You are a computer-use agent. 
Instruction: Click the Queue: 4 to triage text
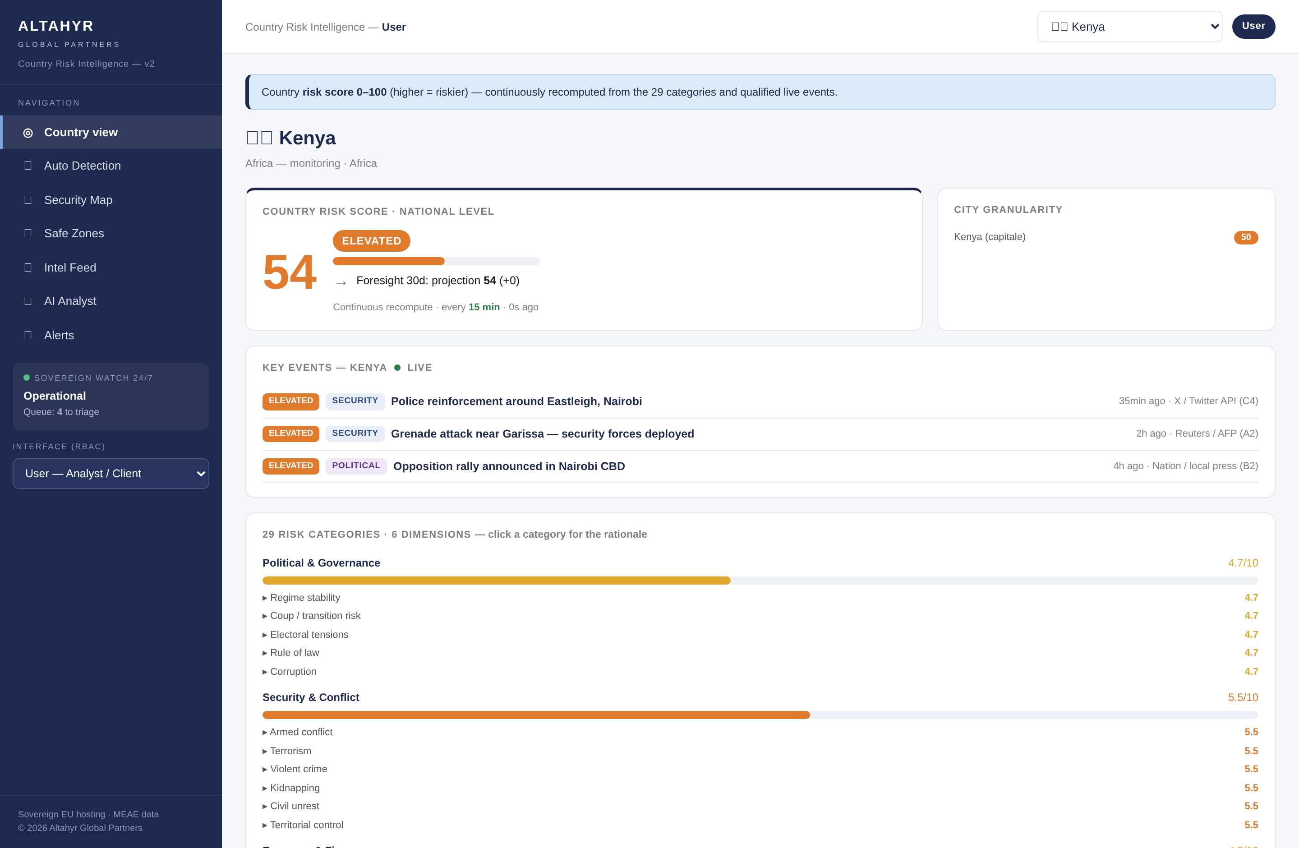coord(61,412)
